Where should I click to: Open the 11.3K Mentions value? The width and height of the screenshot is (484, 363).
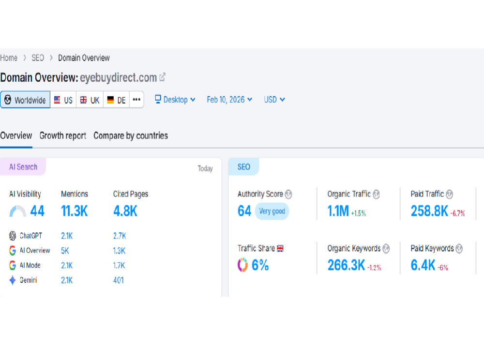(x=75, y=211)
